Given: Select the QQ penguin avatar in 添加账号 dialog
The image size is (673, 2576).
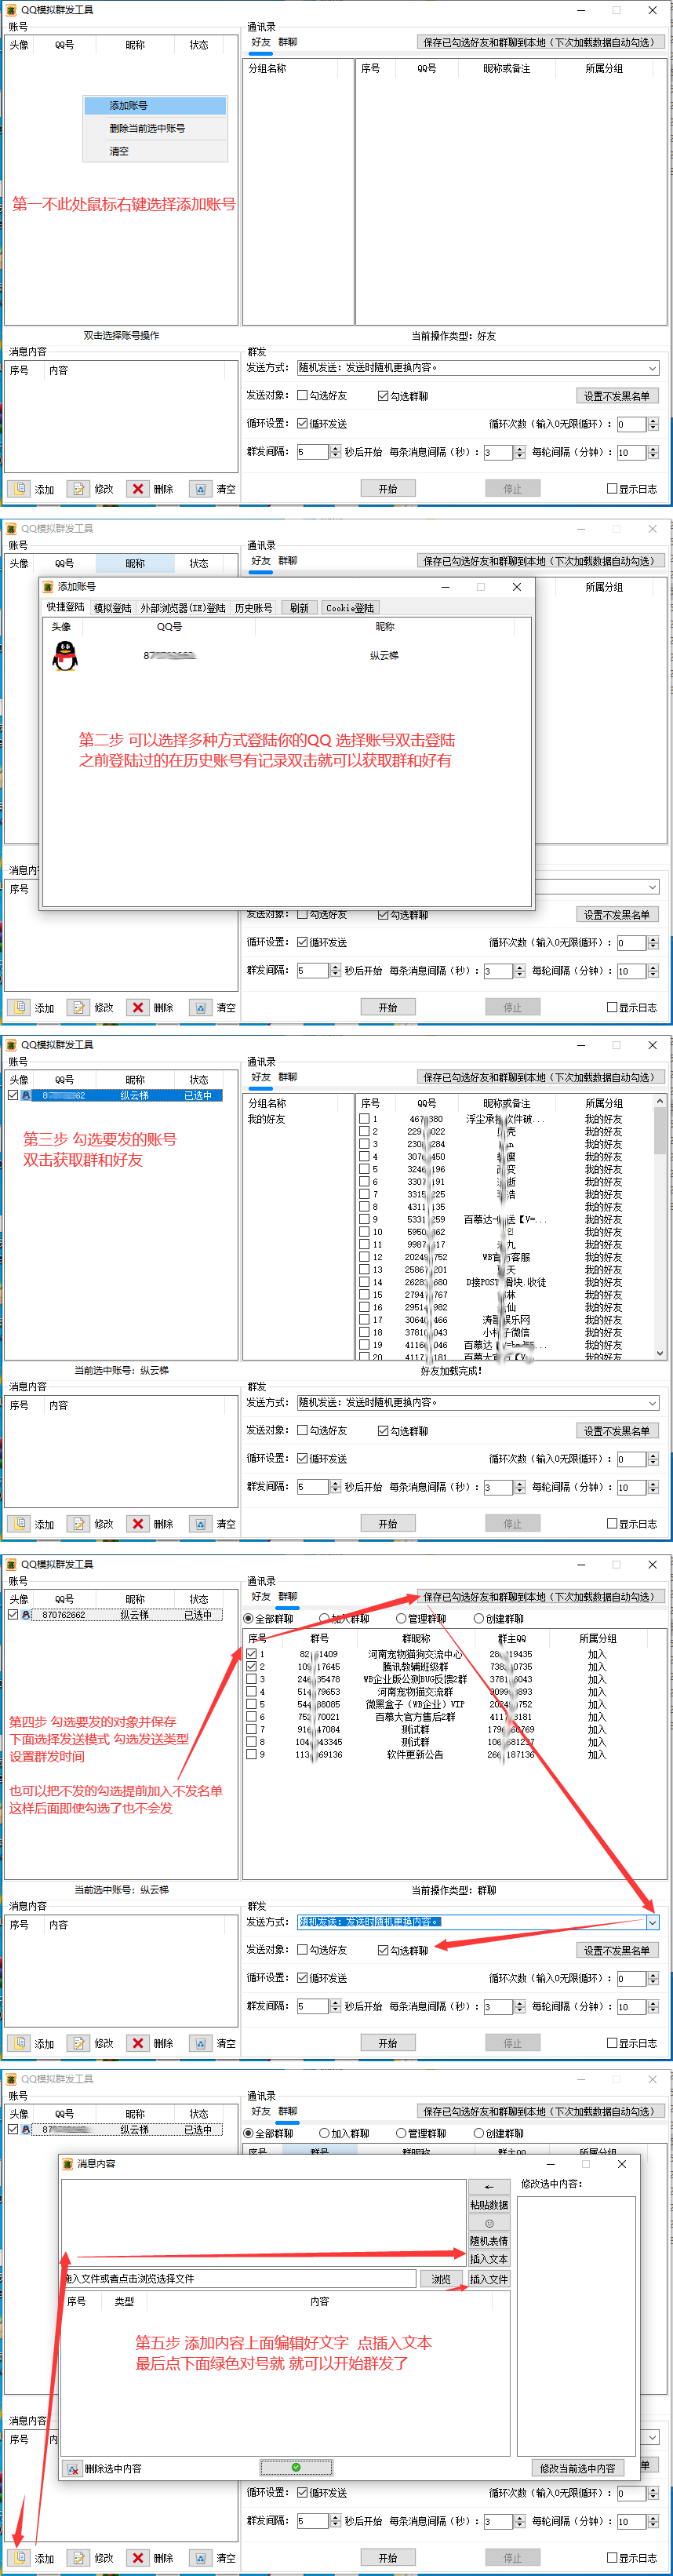Looking at the screenshot, I should pos(65,656).
